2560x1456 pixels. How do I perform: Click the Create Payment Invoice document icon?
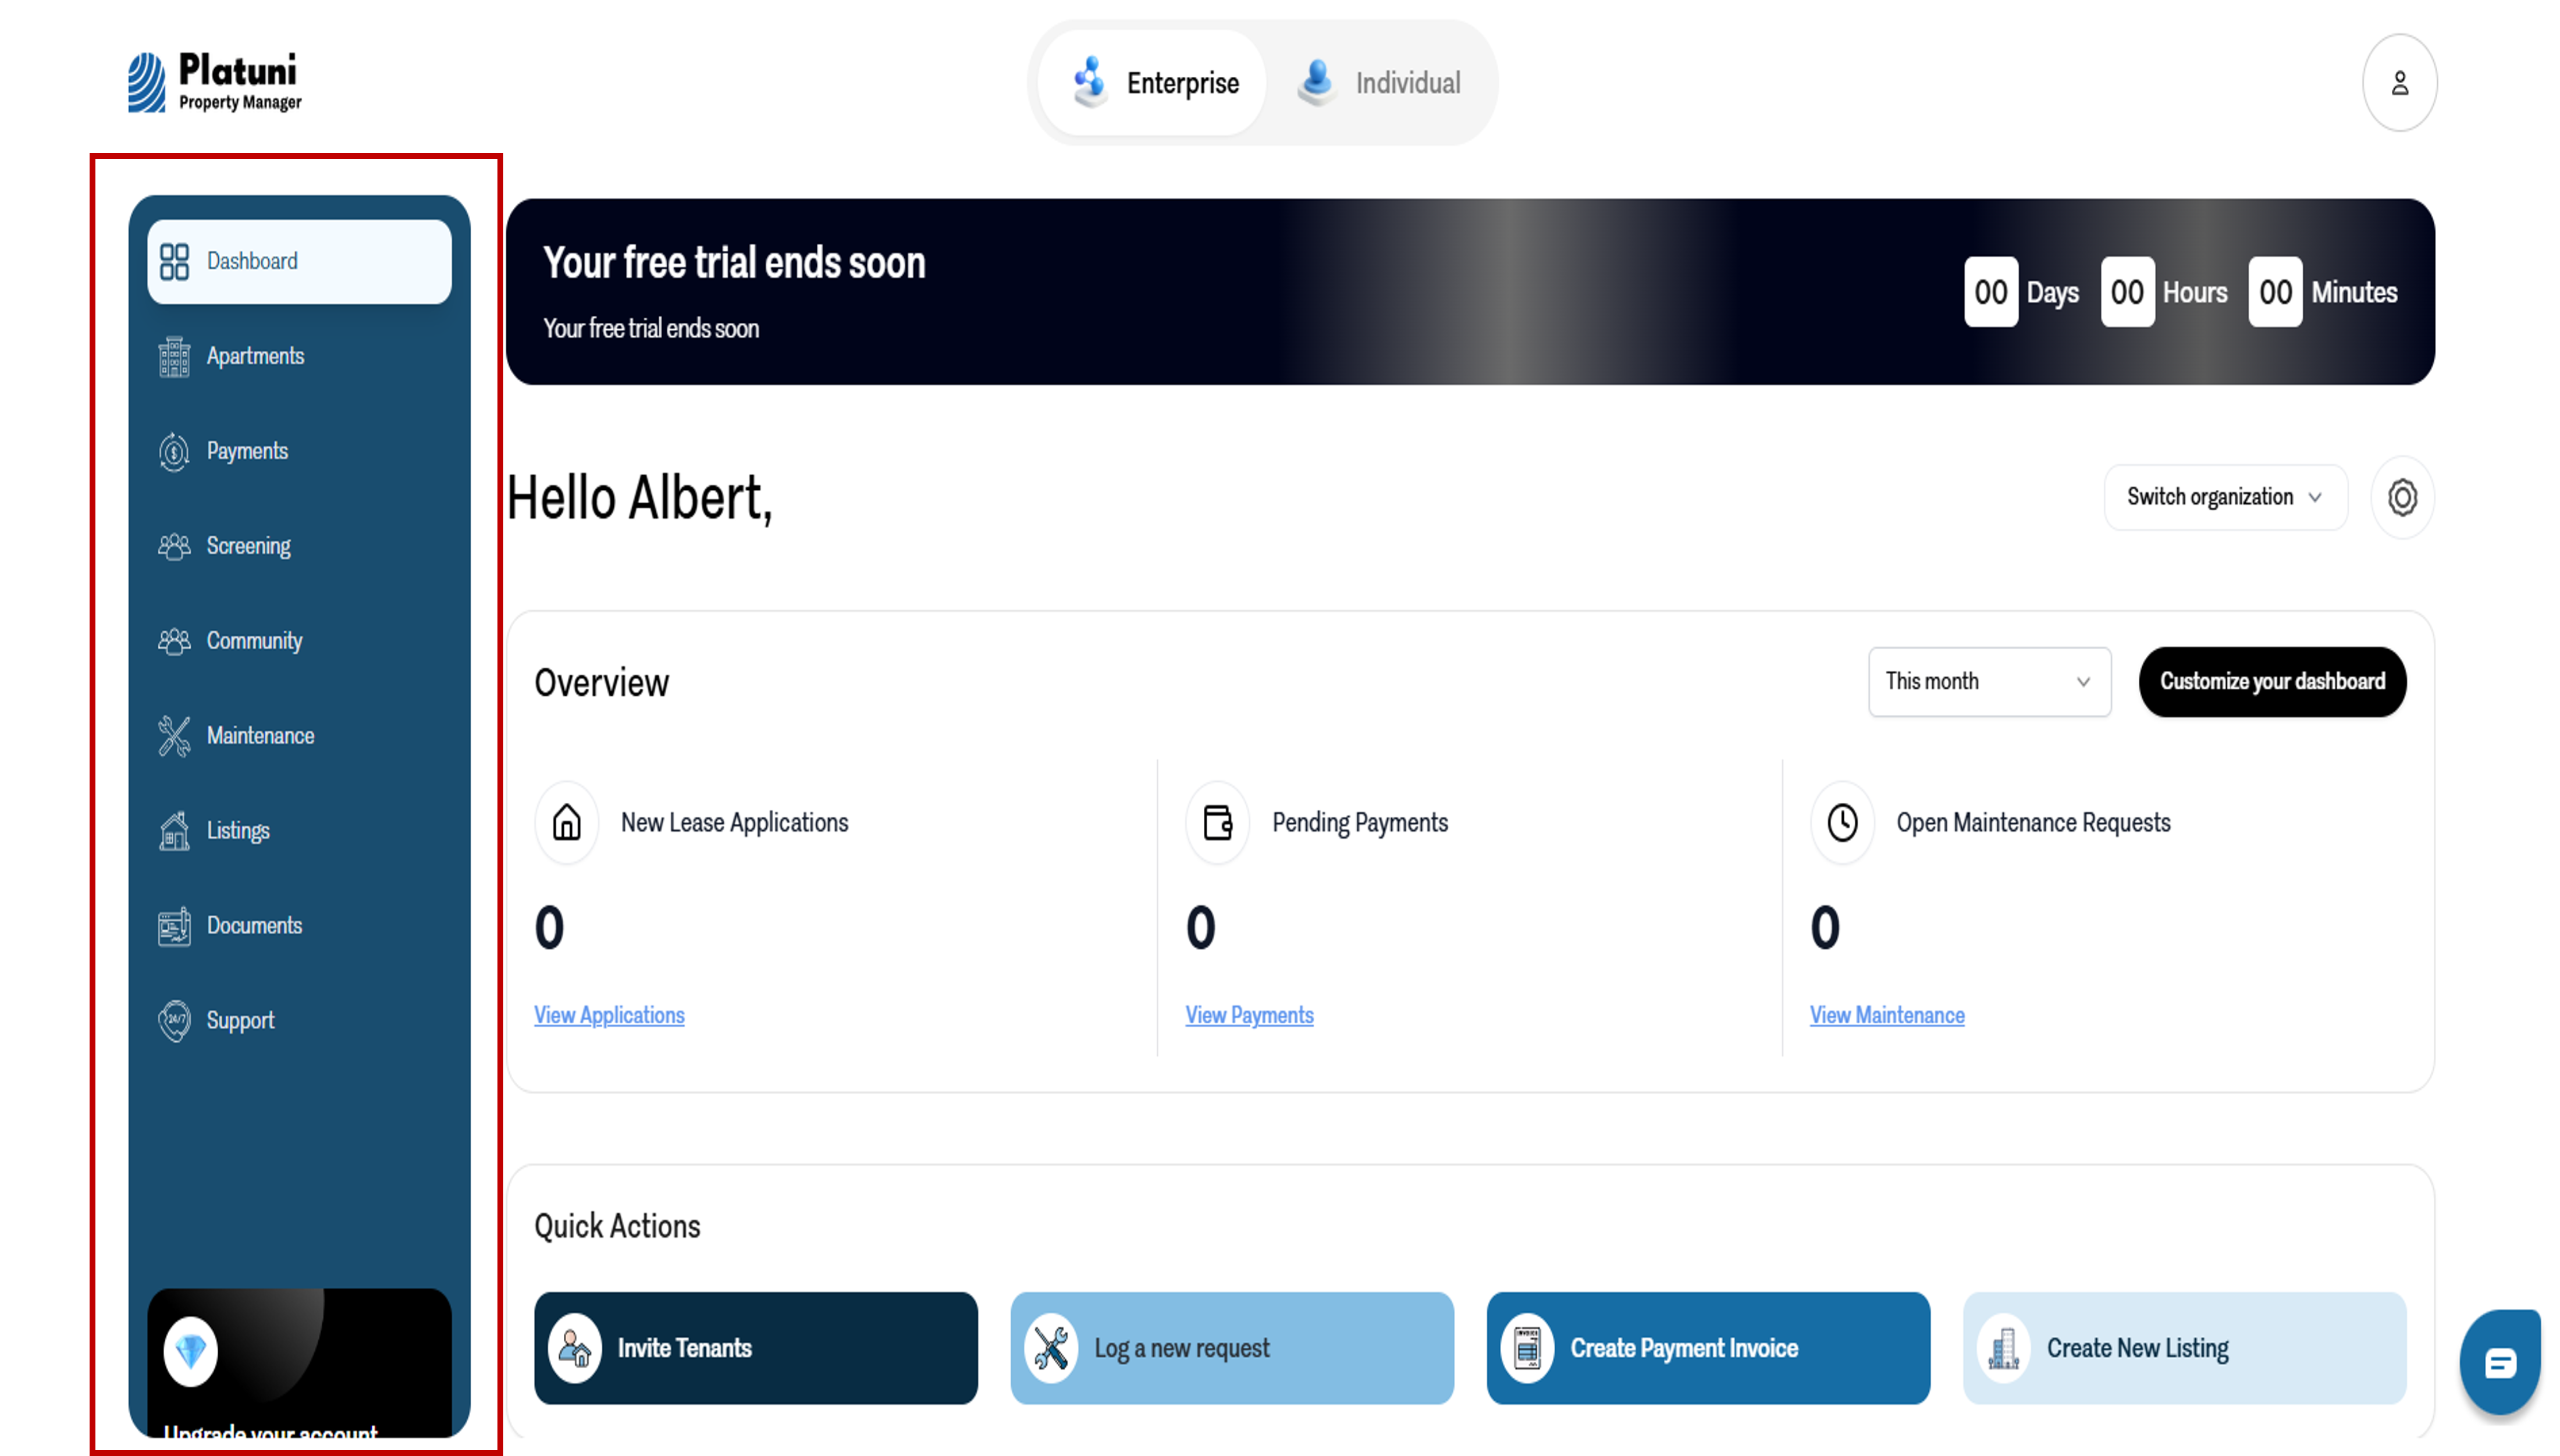point(1527,1348)
